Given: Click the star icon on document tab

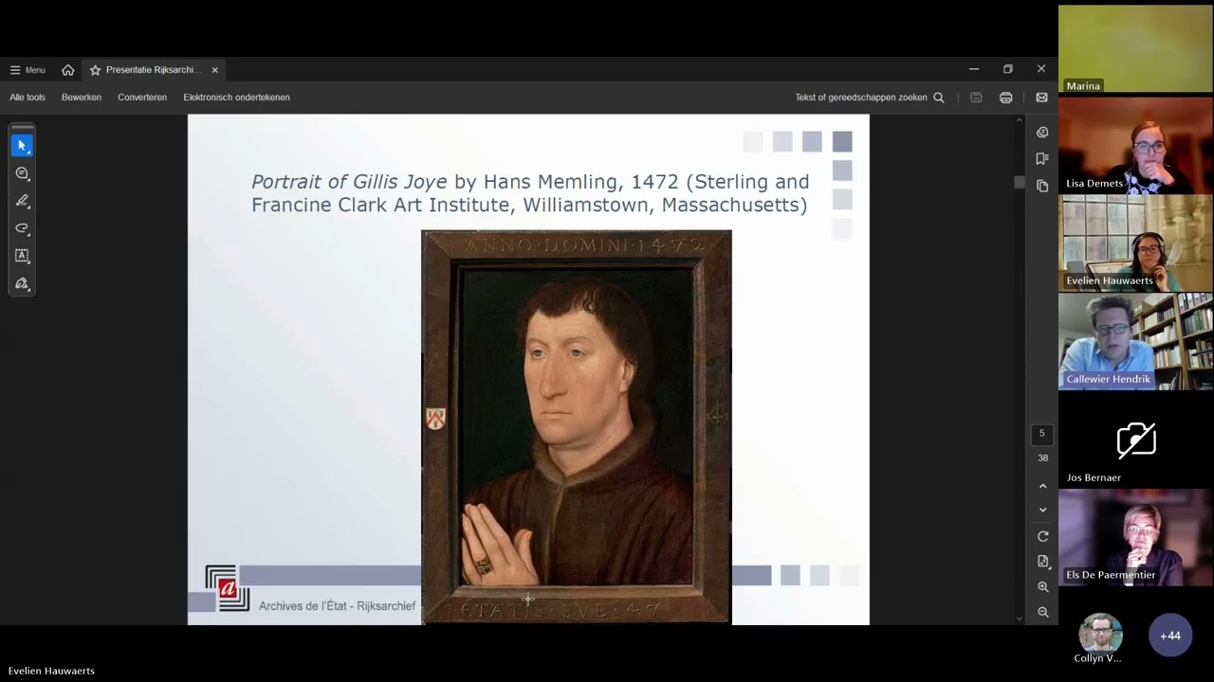Looking at the screenshot, I should 95,70.
